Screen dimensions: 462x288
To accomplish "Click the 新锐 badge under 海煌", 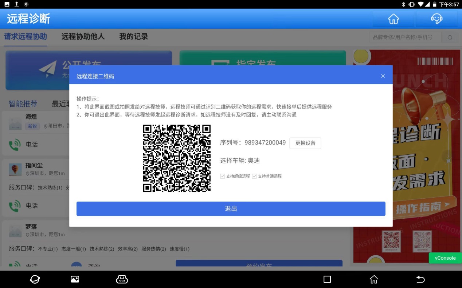I will [x=32, y=126].
